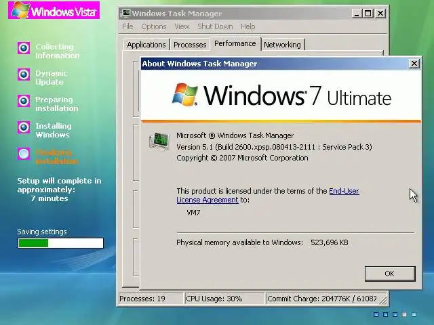Close the Windows Task Manager window
Screen dimensions: 434x325
click(x=380, y=14)
